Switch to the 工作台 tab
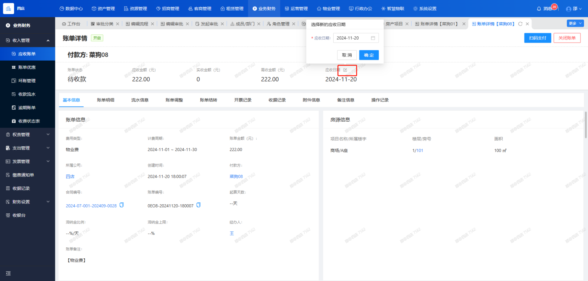This screenshot has width=588, height=281. coord(71,24)
